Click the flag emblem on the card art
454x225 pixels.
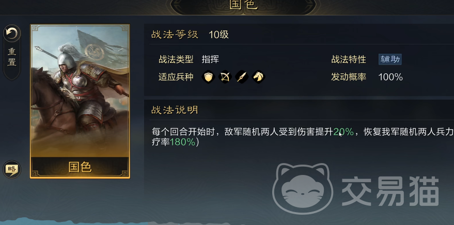tap(94, 52)
